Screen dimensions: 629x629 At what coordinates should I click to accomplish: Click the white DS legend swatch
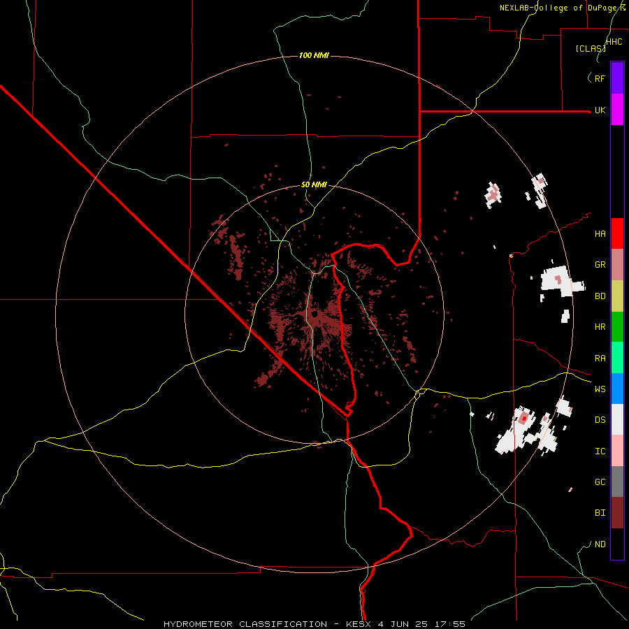[617, 419]
